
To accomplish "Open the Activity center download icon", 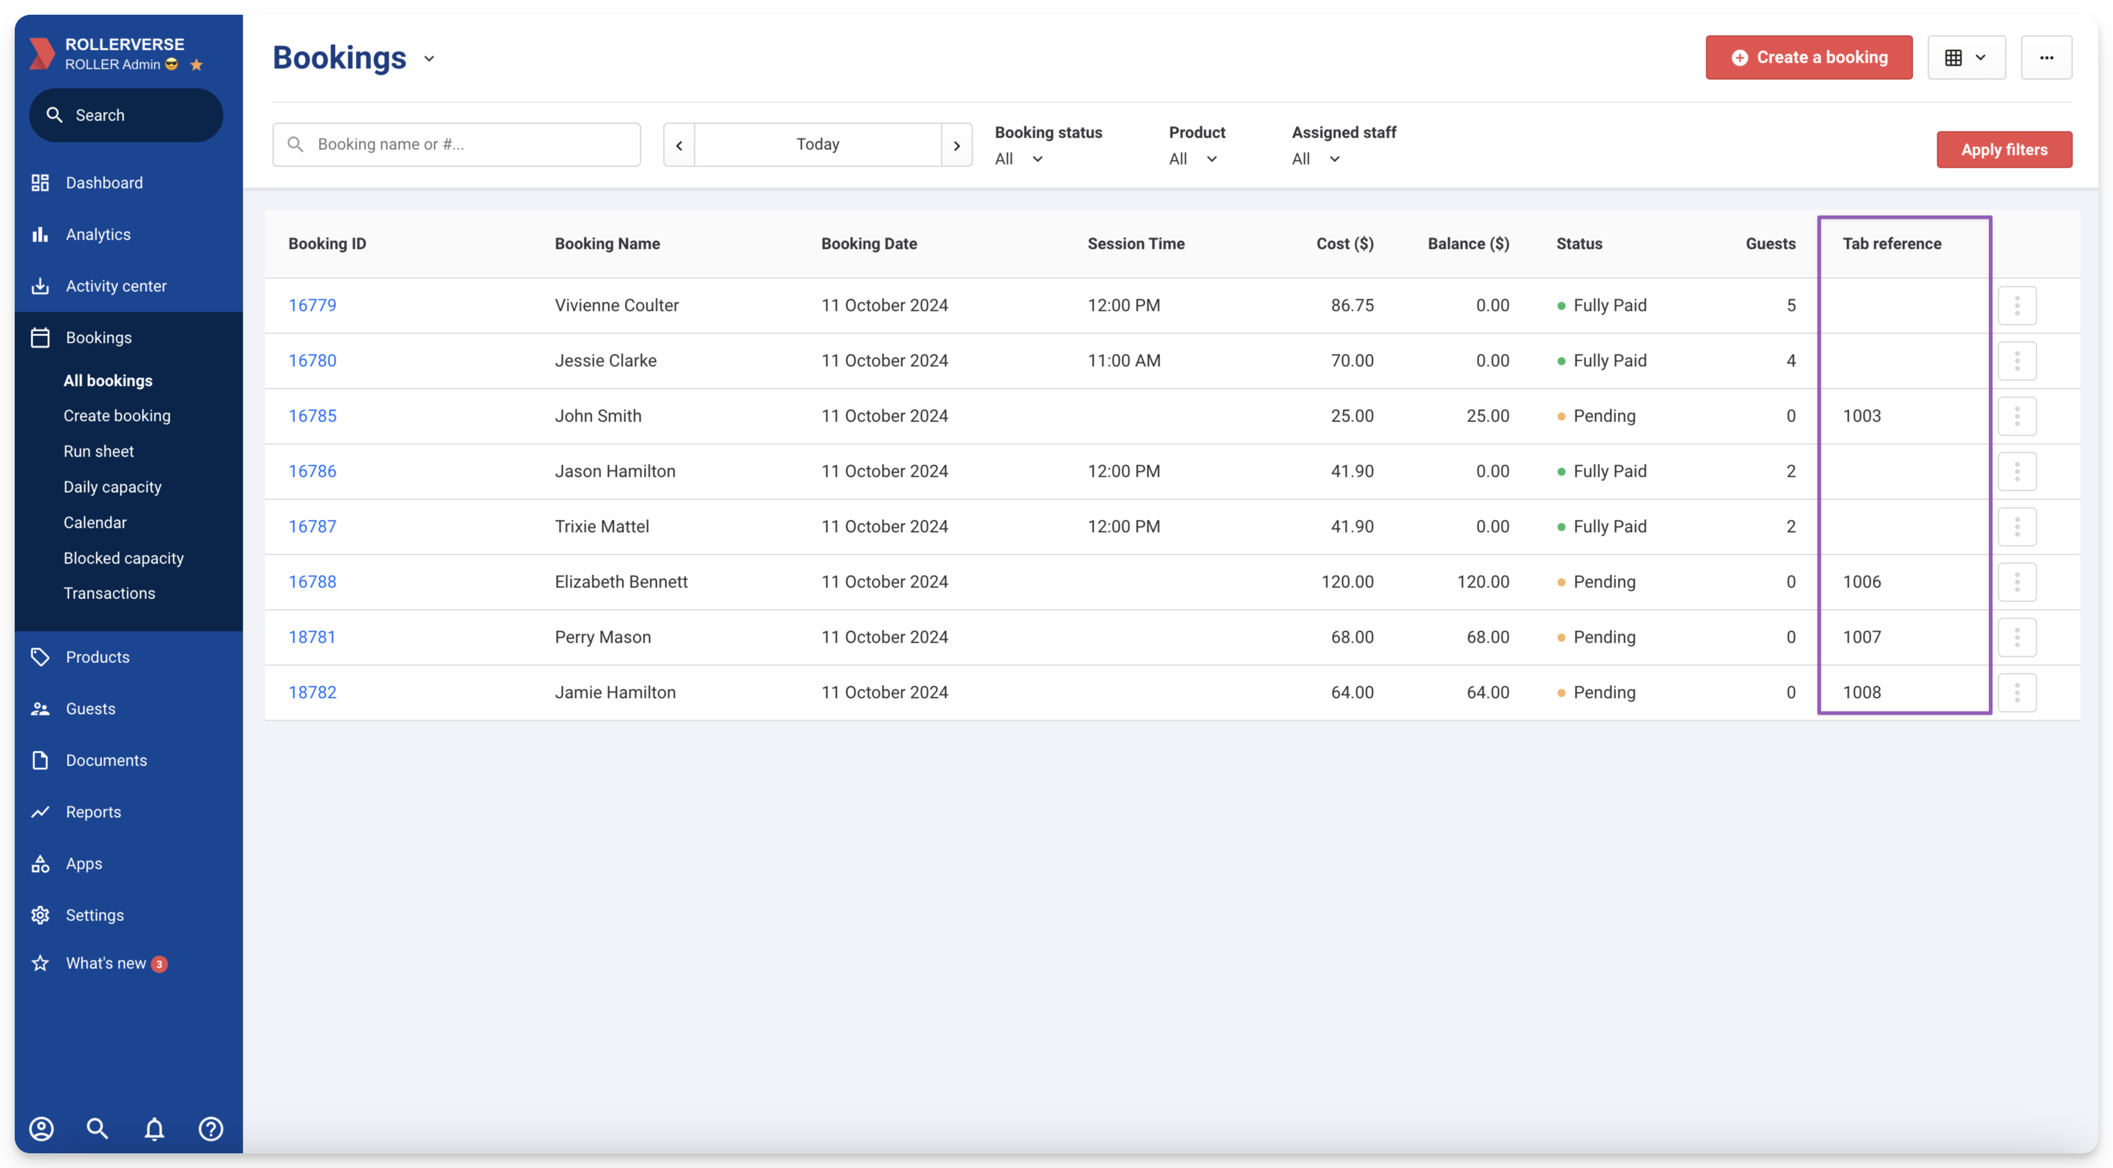I will [40, 286].
